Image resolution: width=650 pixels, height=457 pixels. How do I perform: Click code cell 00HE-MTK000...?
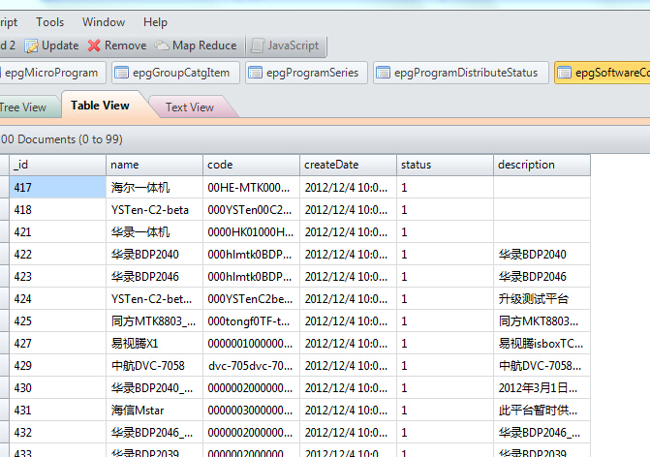click(251, 187)
